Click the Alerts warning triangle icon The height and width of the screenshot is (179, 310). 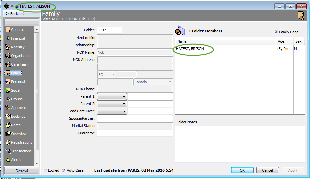pos(8,160)
